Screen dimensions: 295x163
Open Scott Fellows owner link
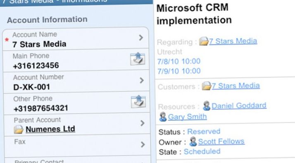[x=221, y=142]
